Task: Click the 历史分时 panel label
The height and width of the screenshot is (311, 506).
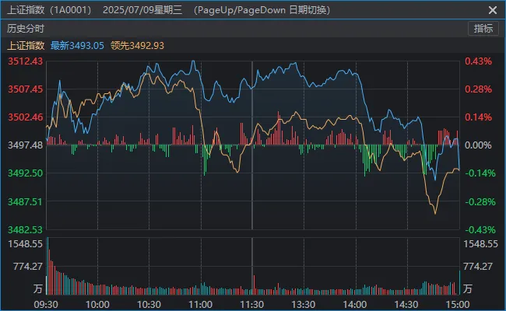Action: (23, 28)
